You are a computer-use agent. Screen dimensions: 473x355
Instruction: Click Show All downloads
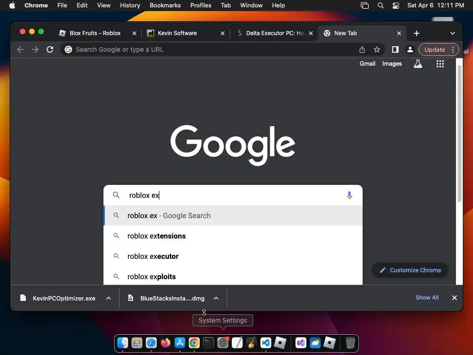click(x=427, y=298)
